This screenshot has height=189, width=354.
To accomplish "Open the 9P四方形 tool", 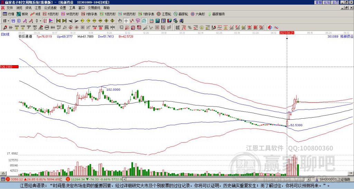I will [x=70, y=14].
